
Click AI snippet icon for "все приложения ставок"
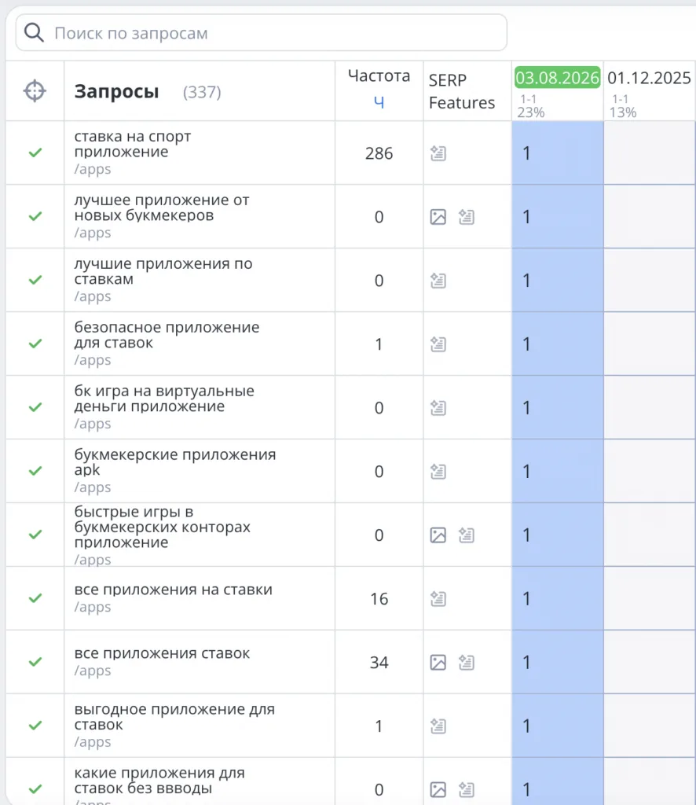[466, 662]
